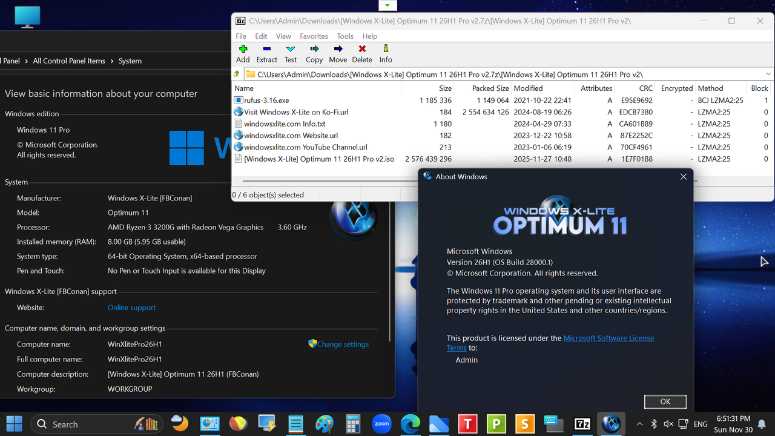Open the Microsoft Software License Terms link
The image size is (775, 436).
coord(608,338)
